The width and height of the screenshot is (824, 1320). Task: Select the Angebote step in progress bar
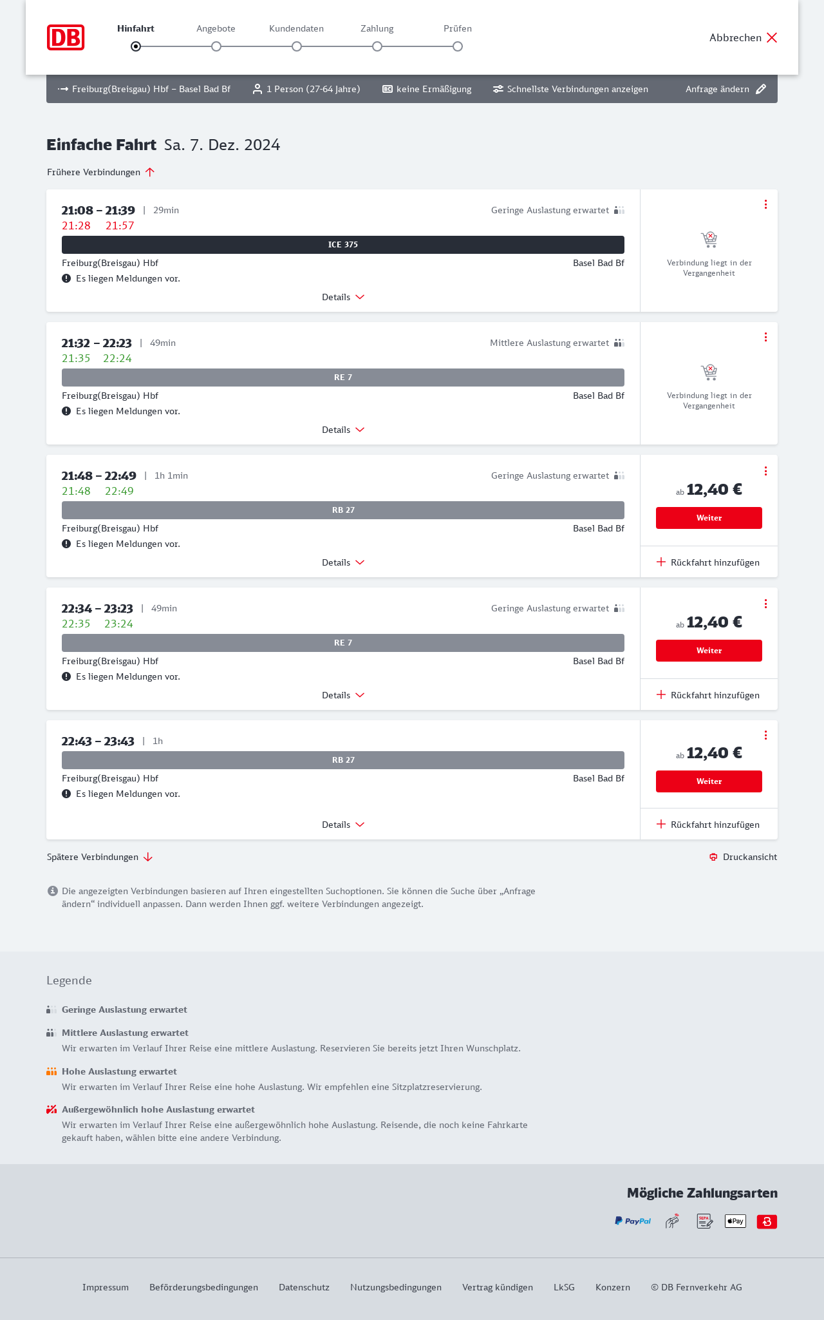click(x=216, y=46)
